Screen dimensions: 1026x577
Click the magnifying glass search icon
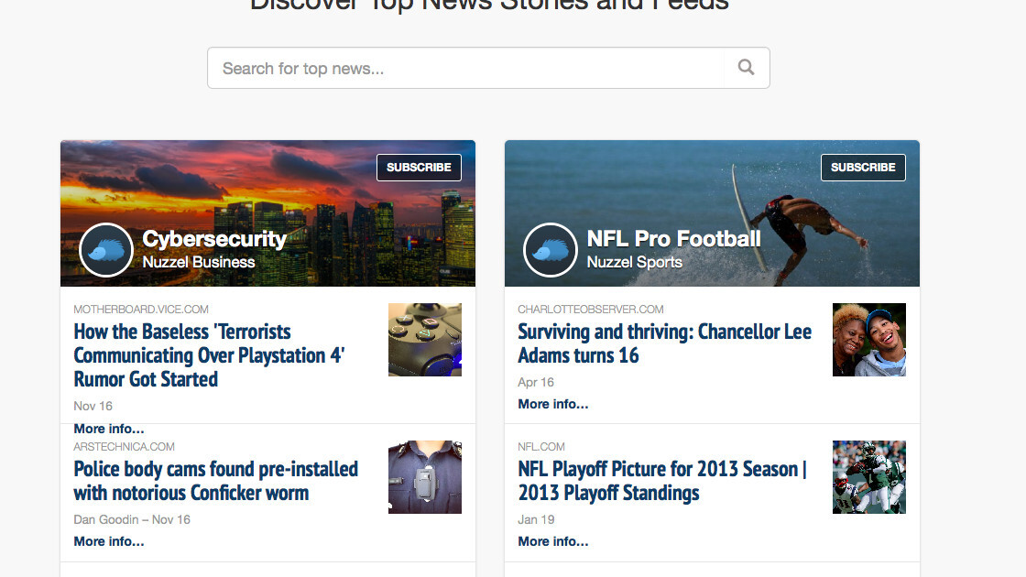(746, 68)
